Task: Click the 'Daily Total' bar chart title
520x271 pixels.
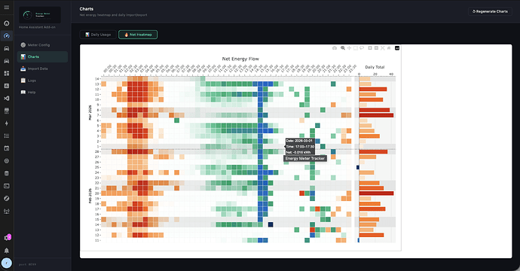Action: coord(375,67)
